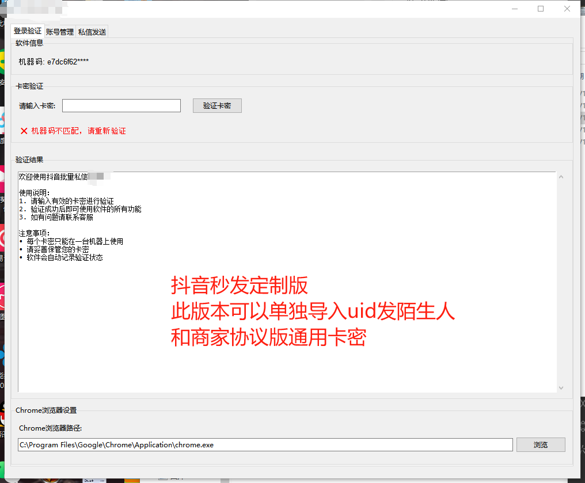Click the 注意事项: heading text
Viewport: 585px width, 483px height.
tap(35, 234)
